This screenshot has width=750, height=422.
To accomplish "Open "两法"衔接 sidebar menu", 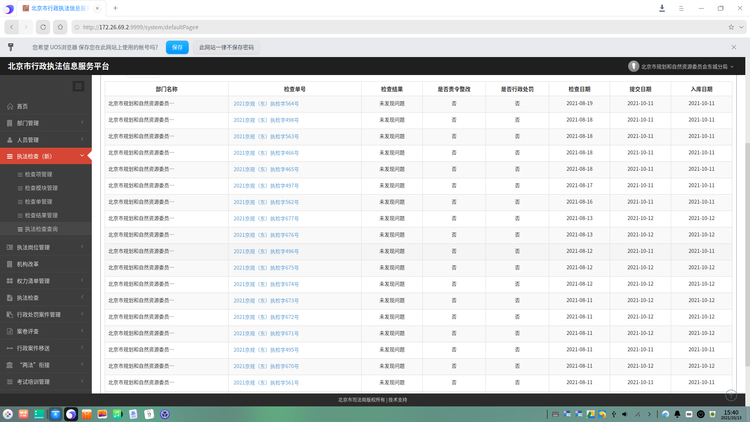I will tap(46, 365).
